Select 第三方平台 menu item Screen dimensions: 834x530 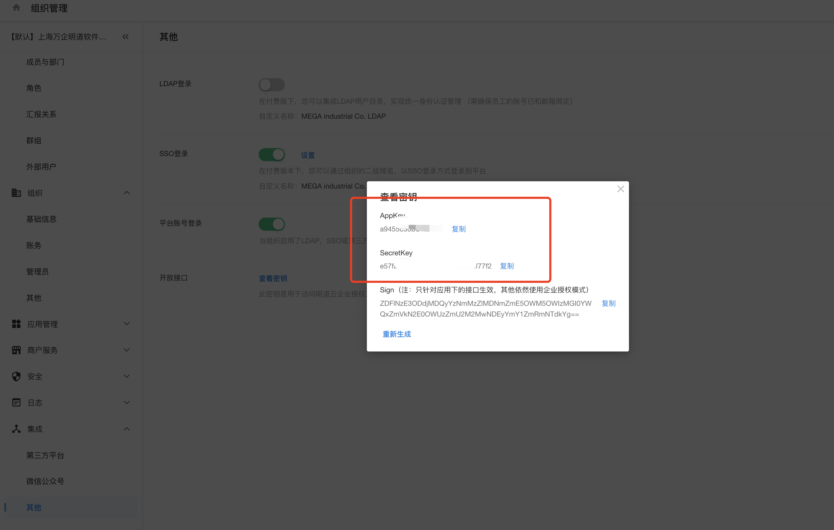pyautogui.click(x=45, y=455)
